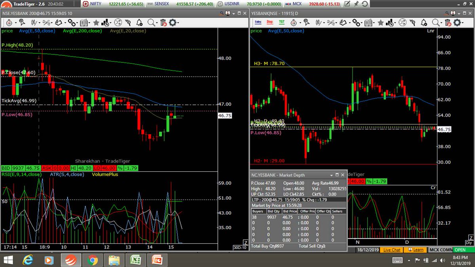Open the Learn link in status bar
Screen dimensions: 475x267
coord(416,250)
